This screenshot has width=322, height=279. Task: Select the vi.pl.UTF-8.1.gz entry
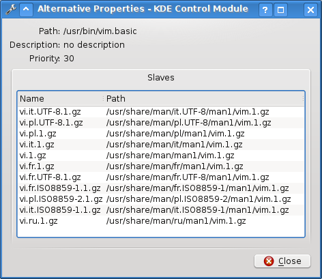click(161, 123)
